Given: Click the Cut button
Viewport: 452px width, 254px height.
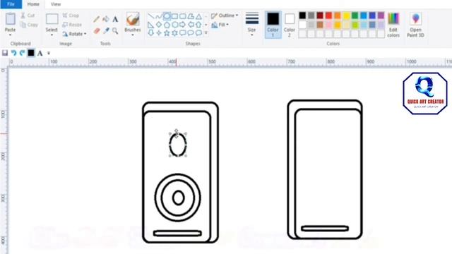Looking at the screenshot, I should tap(28, 16).
